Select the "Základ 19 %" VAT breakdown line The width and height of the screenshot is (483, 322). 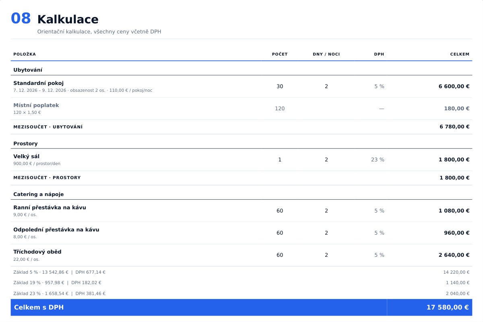[x=58, y=283]
